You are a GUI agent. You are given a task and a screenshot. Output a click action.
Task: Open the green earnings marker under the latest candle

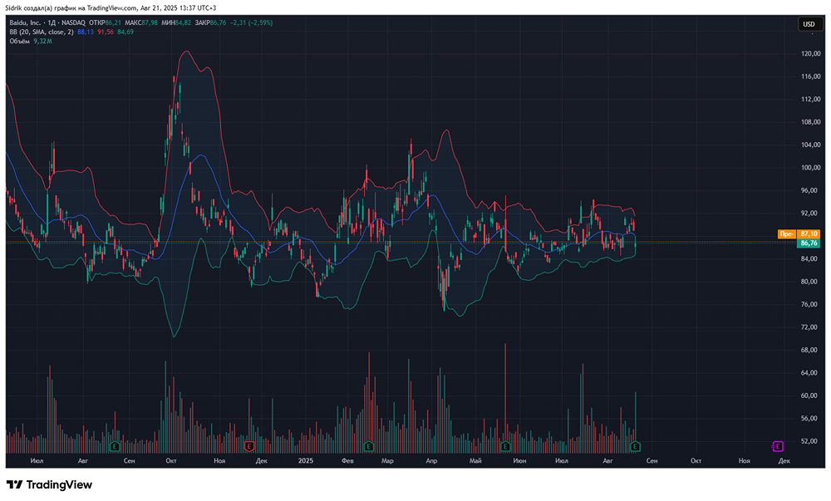click(636, 447)
